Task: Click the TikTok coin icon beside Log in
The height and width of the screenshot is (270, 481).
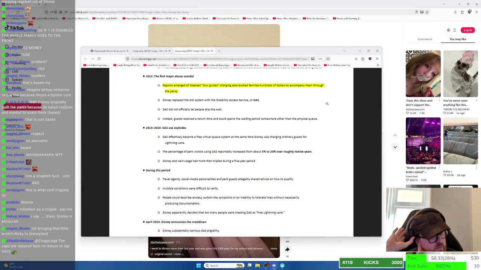Action: click(448, 30)
